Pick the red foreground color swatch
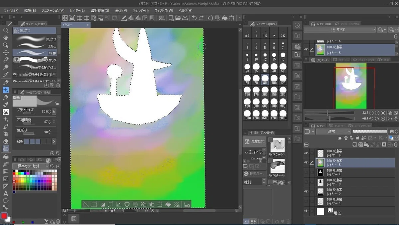The height and width of the screenshot is (225, 399). (x=4, y=216)
